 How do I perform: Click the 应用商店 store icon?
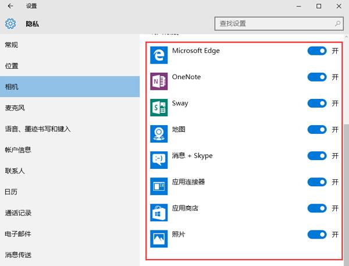click(158, 211)
